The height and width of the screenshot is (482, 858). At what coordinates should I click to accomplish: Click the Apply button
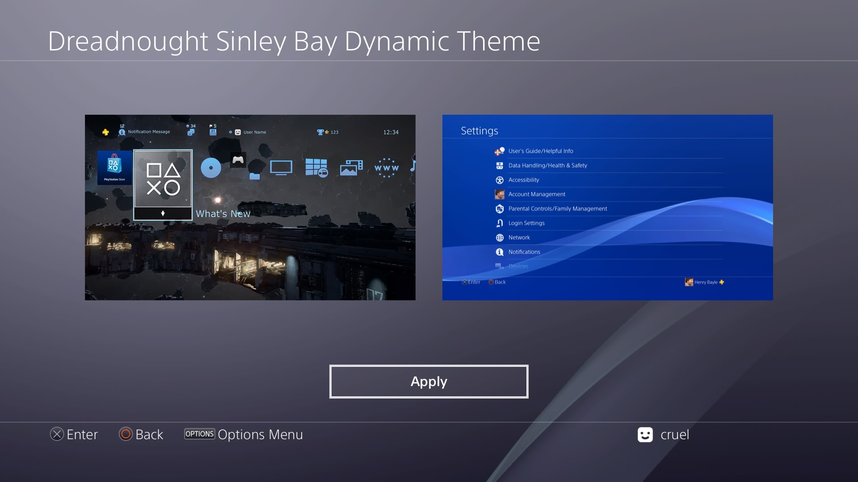[429, 382]
